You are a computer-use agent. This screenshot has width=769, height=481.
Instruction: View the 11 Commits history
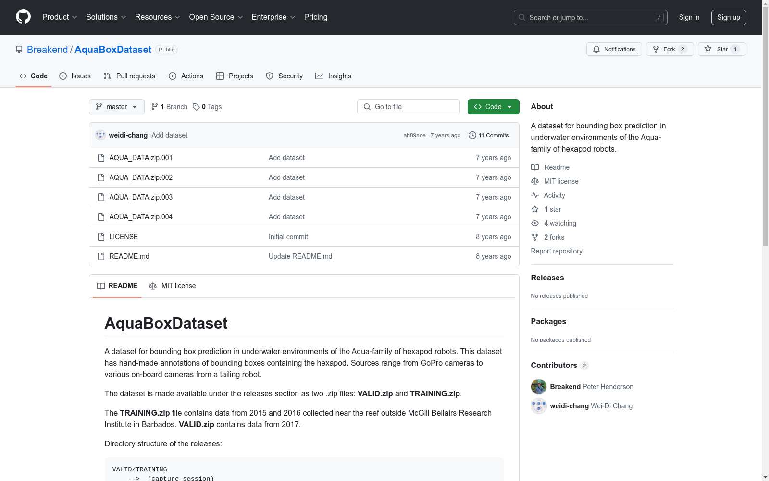pos(489,135)
